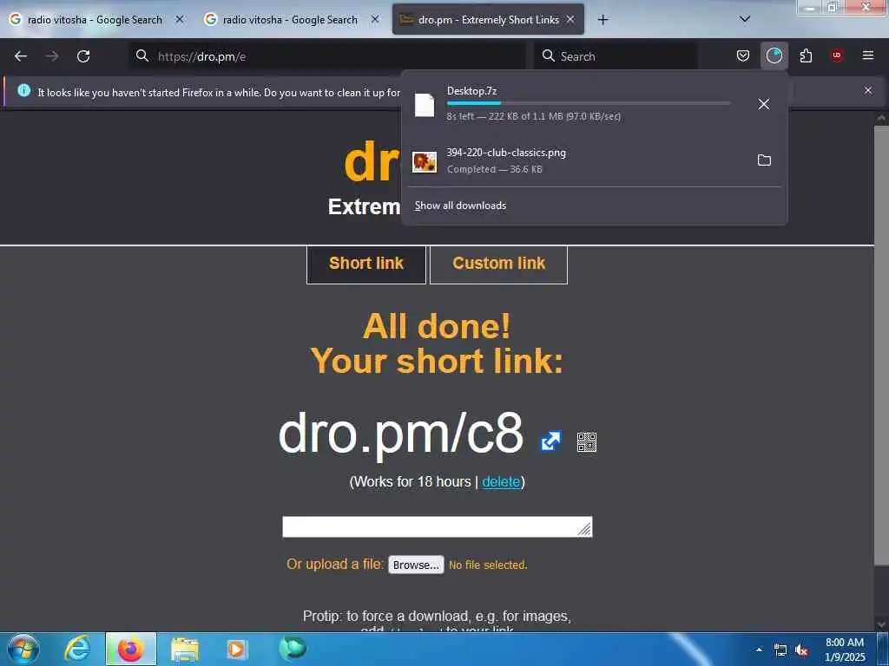Switch to first radio vitosha Google tab

click(x=95, y=20)
